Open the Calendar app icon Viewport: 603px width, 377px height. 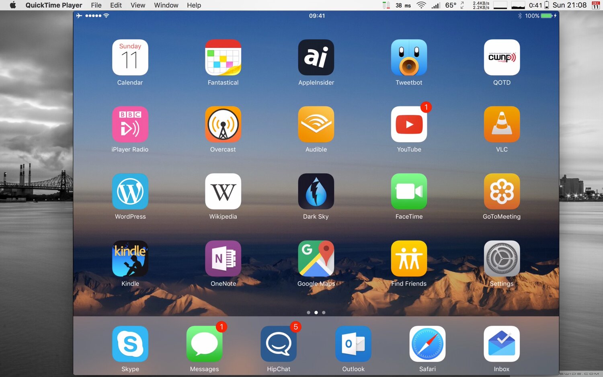point(130,57)
